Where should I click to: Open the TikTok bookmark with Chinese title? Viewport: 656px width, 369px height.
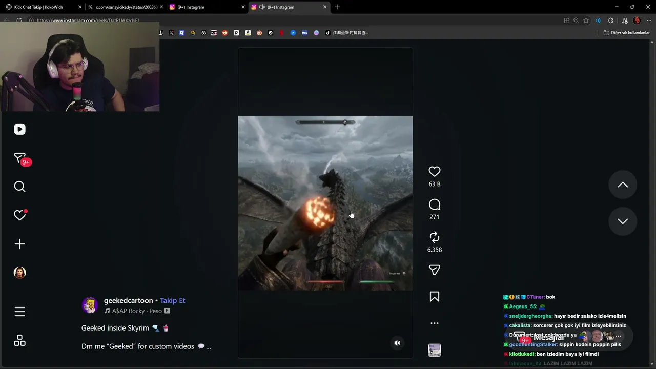click(x=347, y=33)
